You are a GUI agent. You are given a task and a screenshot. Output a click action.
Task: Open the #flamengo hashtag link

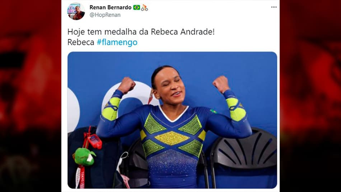(x=117, y=42)
